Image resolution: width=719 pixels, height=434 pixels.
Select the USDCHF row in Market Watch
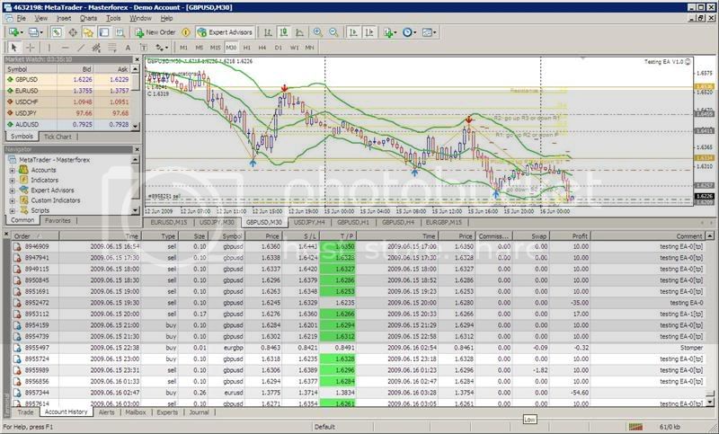pos(68,102)
